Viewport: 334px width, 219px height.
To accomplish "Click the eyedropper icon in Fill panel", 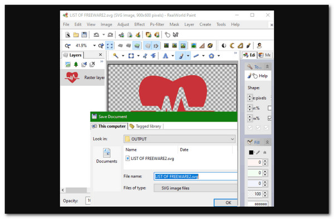I will point(258,152).
